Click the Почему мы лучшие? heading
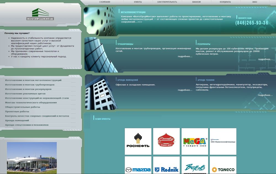 (17, 33)
